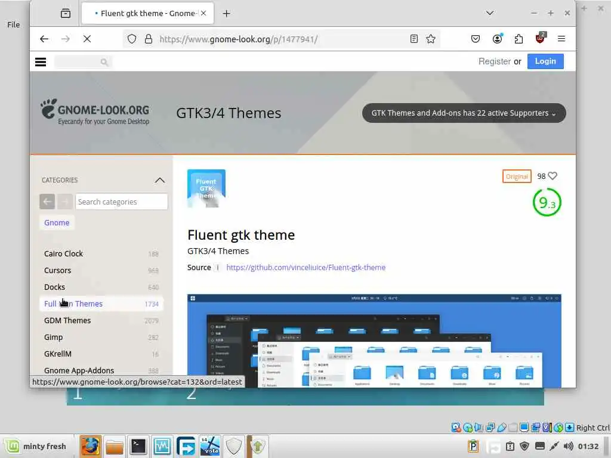The width and height of the screenshot is (611, 458).
Task: Click the categories back arrow button
Action: click(47, 202)
